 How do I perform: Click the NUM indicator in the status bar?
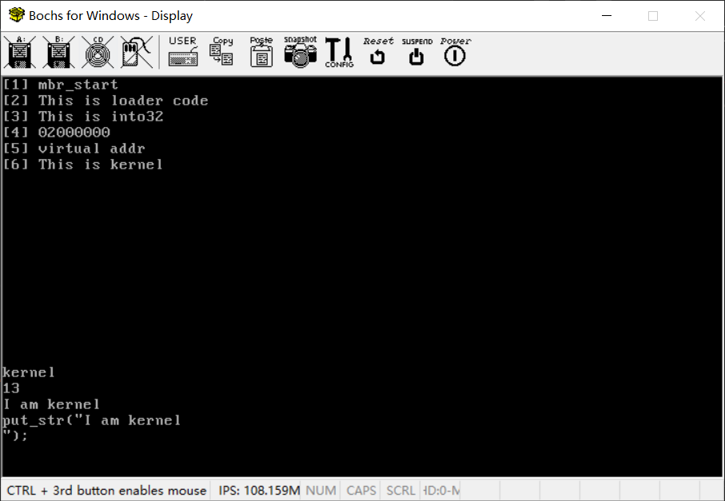tap(321, 491)
